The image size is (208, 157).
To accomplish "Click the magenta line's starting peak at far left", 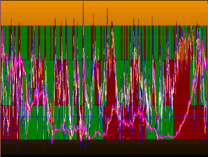I will tap(2, 30).
